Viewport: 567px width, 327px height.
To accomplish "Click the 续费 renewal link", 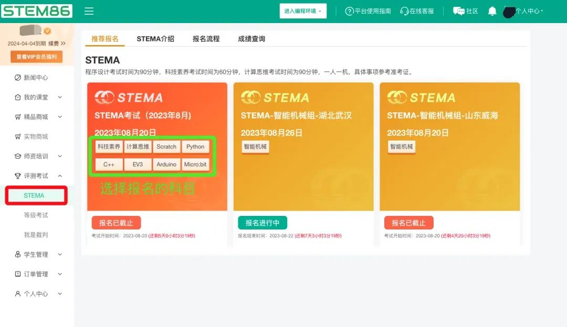I will 57,43.
